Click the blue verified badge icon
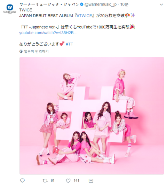 (82, 5)
